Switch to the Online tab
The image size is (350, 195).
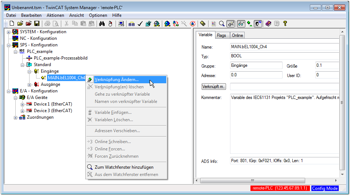237,35
